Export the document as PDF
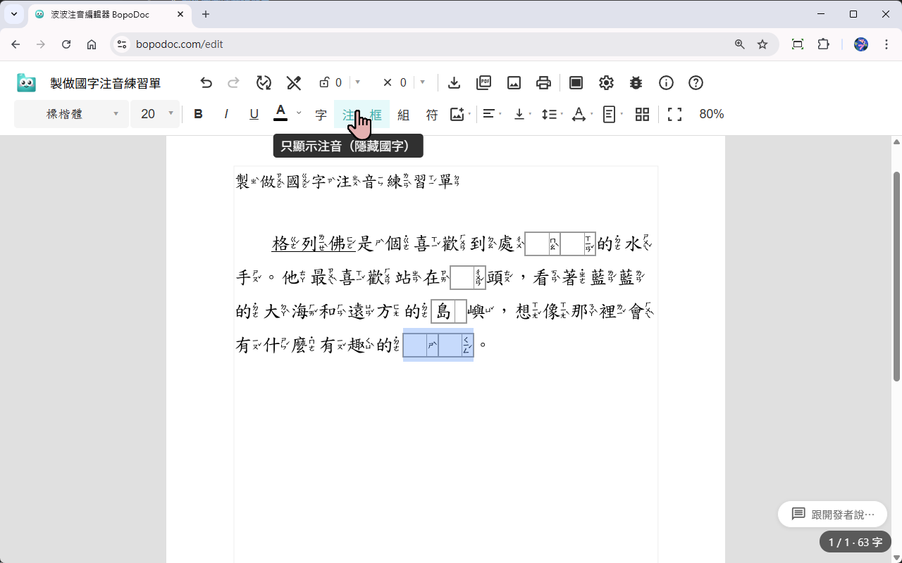This screenshot has width=902, height=563. (483, 82)
